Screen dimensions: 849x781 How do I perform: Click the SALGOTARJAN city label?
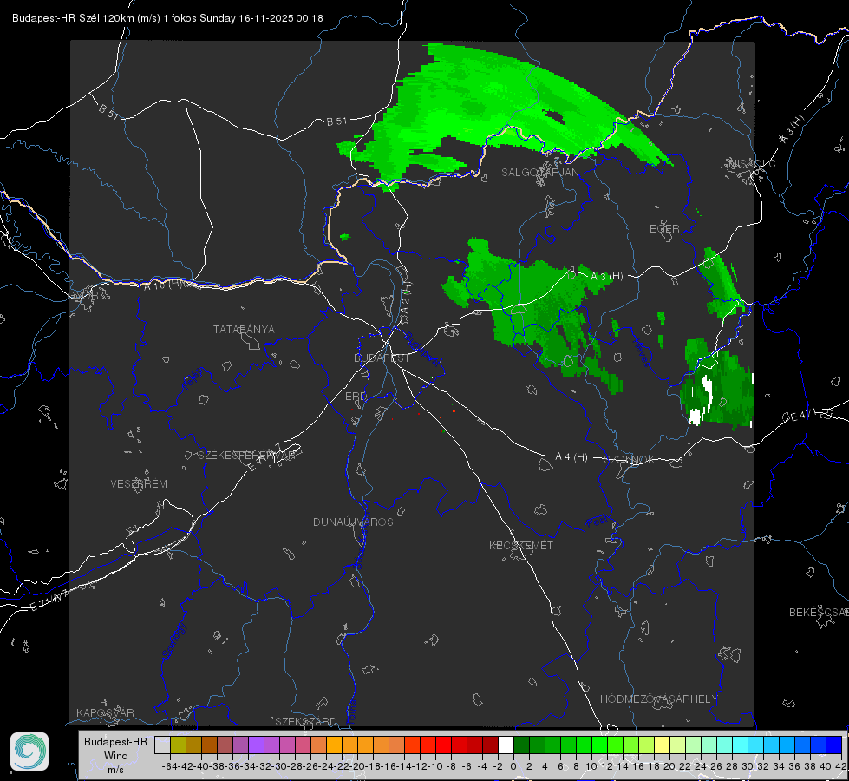tap(539, 173)
